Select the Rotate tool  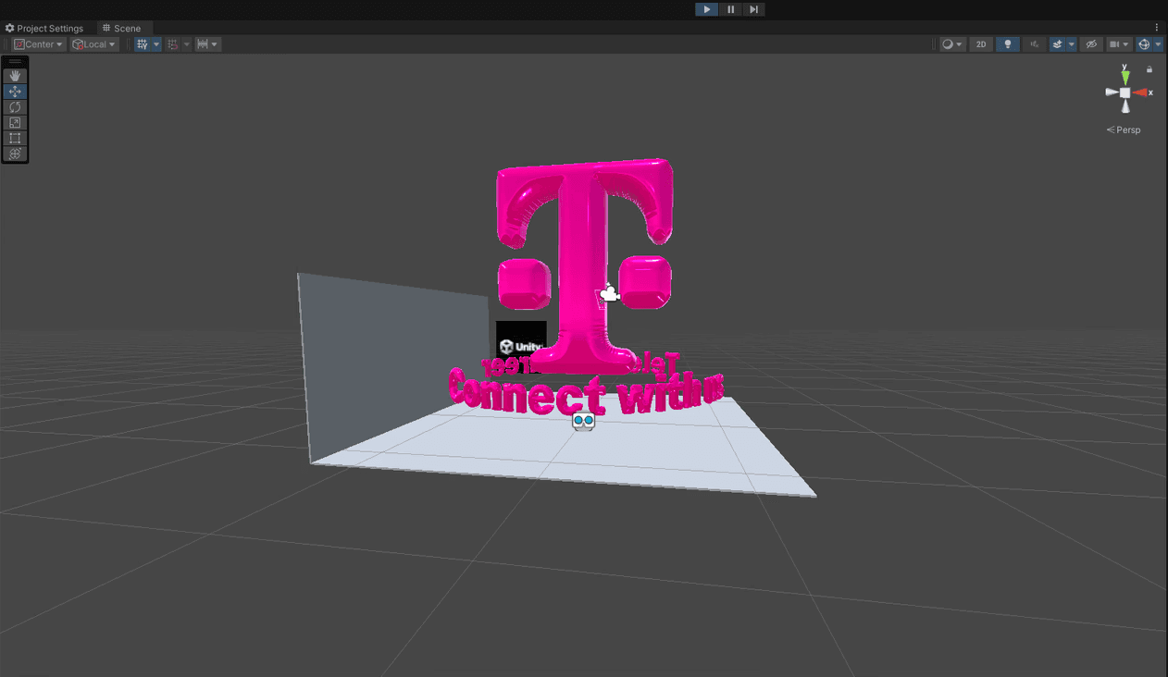pos(15,107)
